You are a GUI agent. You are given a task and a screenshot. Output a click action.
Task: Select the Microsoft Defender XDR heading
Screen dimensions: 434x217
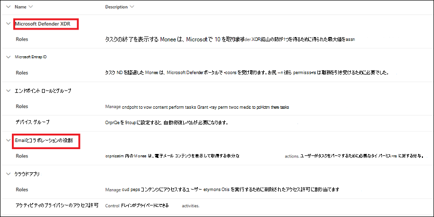pos(42,24)
